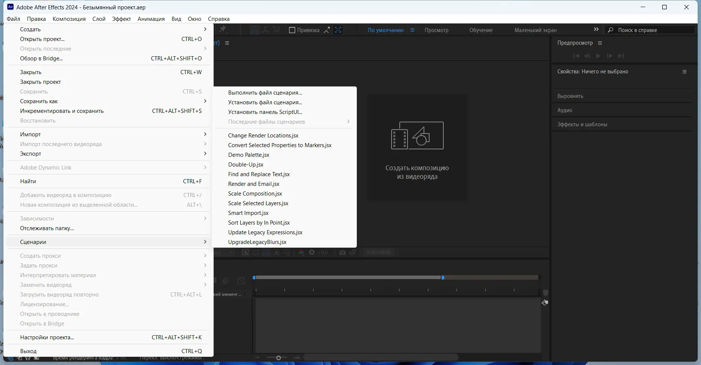The height and width of the screenshot is (365, 701).
Task: Click the composition marker bin icon
Action: tap(546, 293)
